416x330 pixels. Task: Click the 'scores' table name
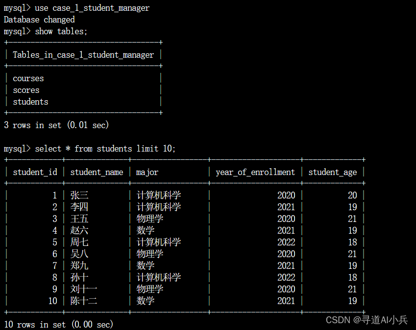click(26, 90)
